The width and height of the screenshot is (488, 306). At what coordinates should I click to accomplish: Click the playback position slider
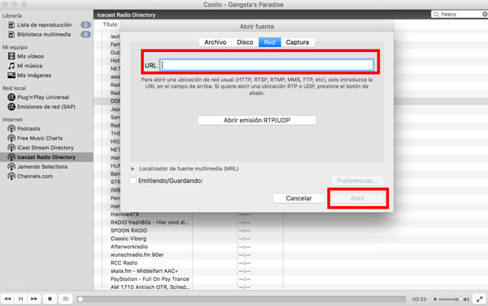tap(242, 300)
